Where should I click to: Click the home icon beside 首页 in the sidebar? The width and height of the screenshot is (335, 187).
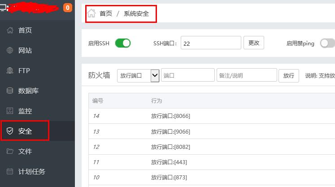point(10,30)
